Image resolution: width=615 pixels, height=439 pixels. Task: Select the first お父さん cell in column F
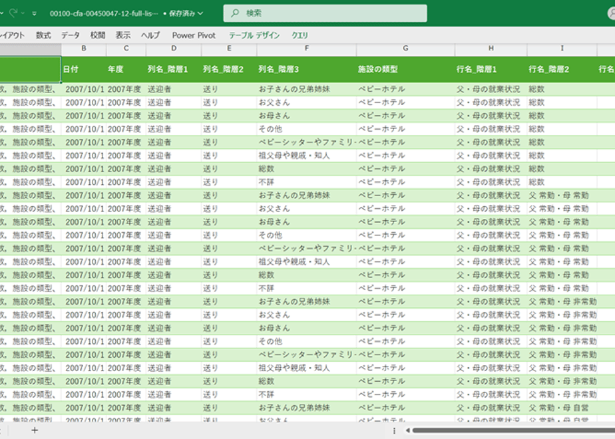[307, 102]
